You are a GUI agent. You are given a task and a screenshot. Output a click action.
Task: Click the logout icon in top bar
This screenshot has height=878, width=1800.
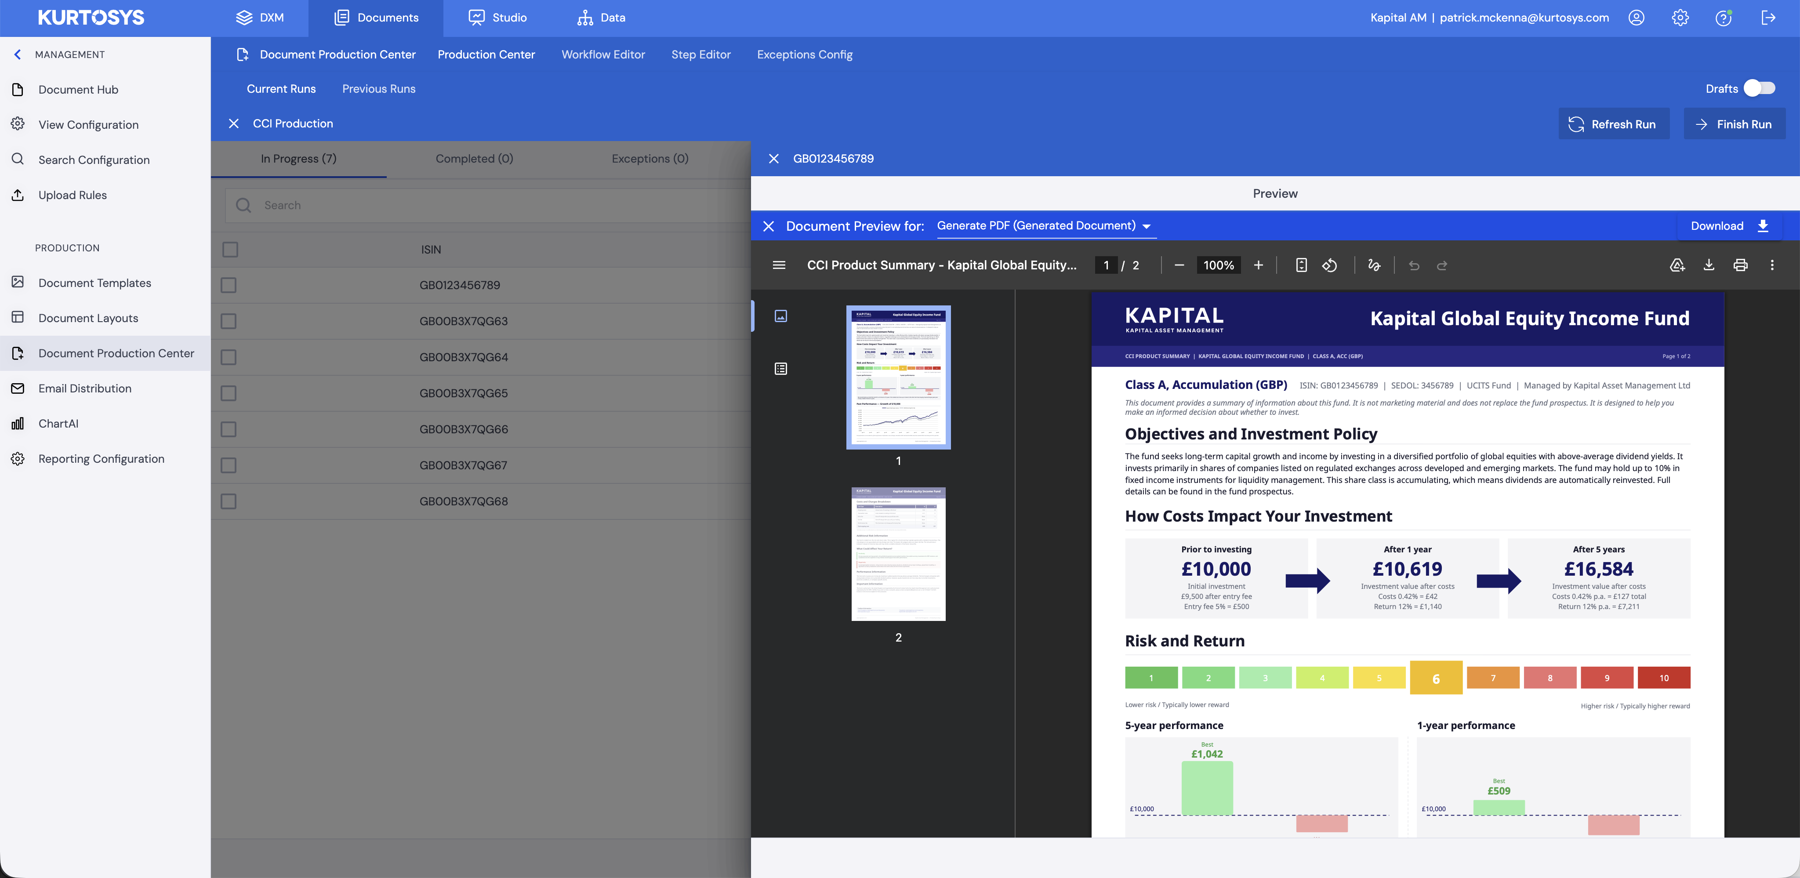(x=1768, y=18)
